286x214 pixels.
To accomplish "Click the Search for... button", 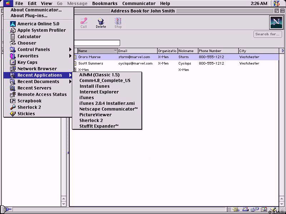I will pos(267,34).
